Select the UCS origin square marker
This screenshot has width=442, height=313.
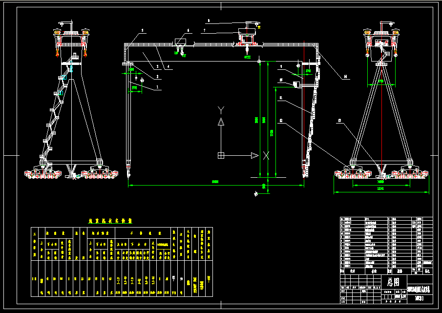pos(221,155)
